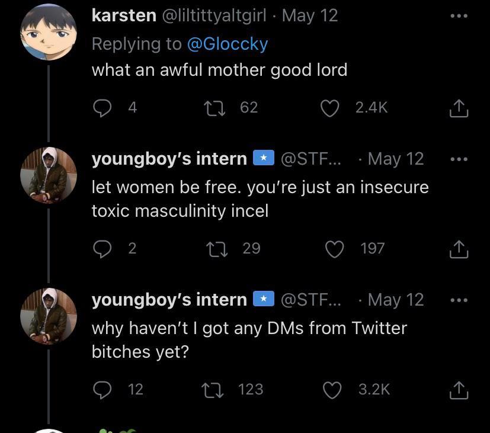Screen dimensions: 490x433
Task: Reply to karsten's tweet
Action: pyautogui.click(x=103, y=107)
